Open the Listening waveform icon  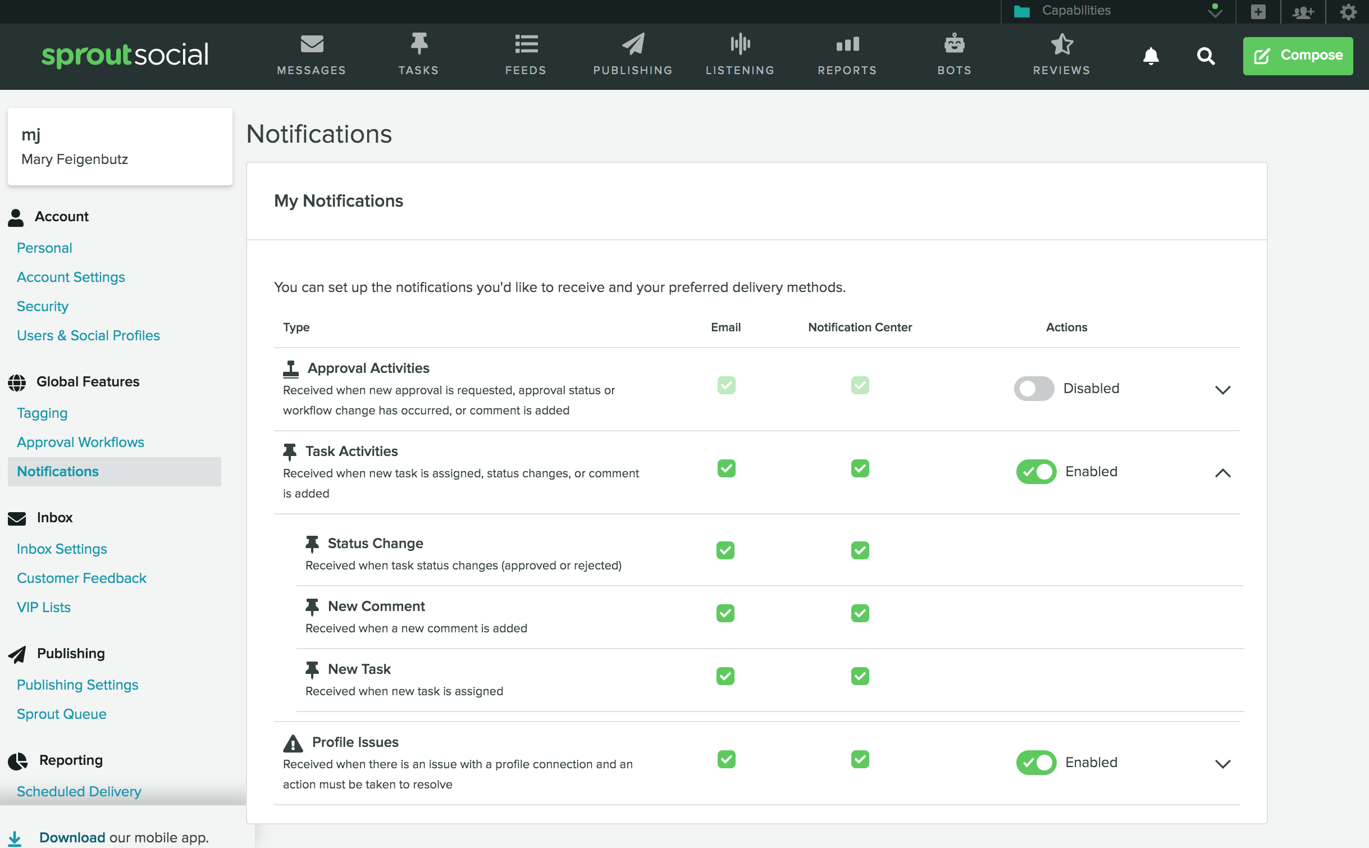pyautogui.click(x=740, y=44)
